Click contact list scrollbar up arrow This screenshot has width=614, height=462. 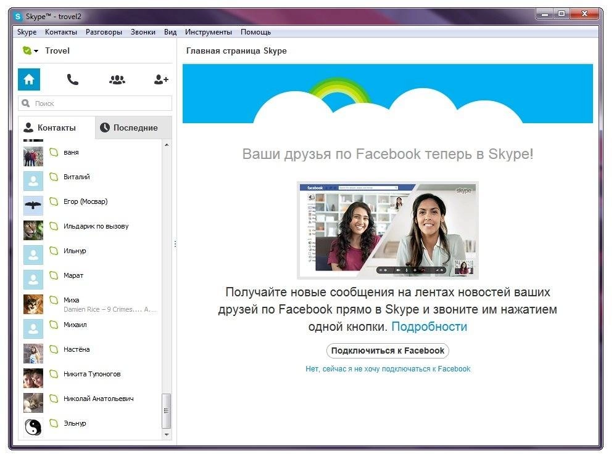coord(167,145)
